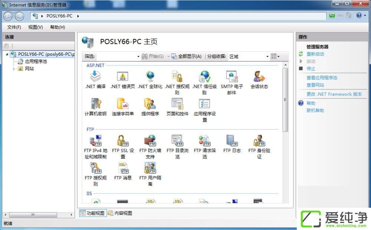Click 查看应用程序池 link
Image resolution: width=371 pixels, height=230 pixels.
322,78
